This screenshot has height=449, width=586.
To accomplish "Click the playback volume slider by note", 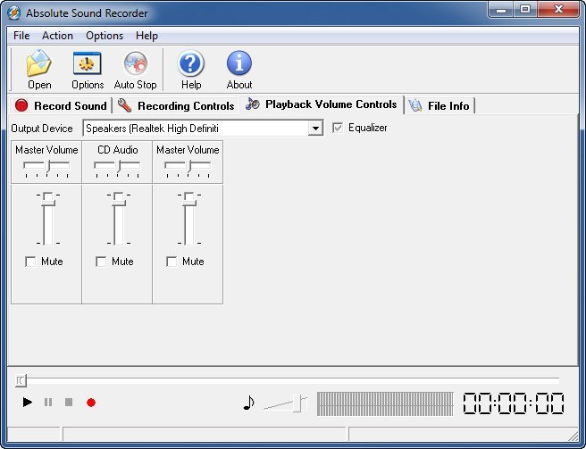I will [286, 403].
